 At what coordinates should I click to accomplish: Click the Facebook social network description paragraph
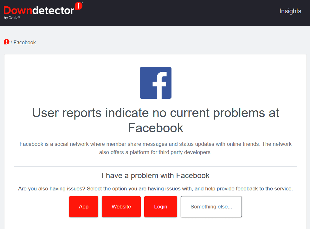pyautogui.click(x=156, y=144)
